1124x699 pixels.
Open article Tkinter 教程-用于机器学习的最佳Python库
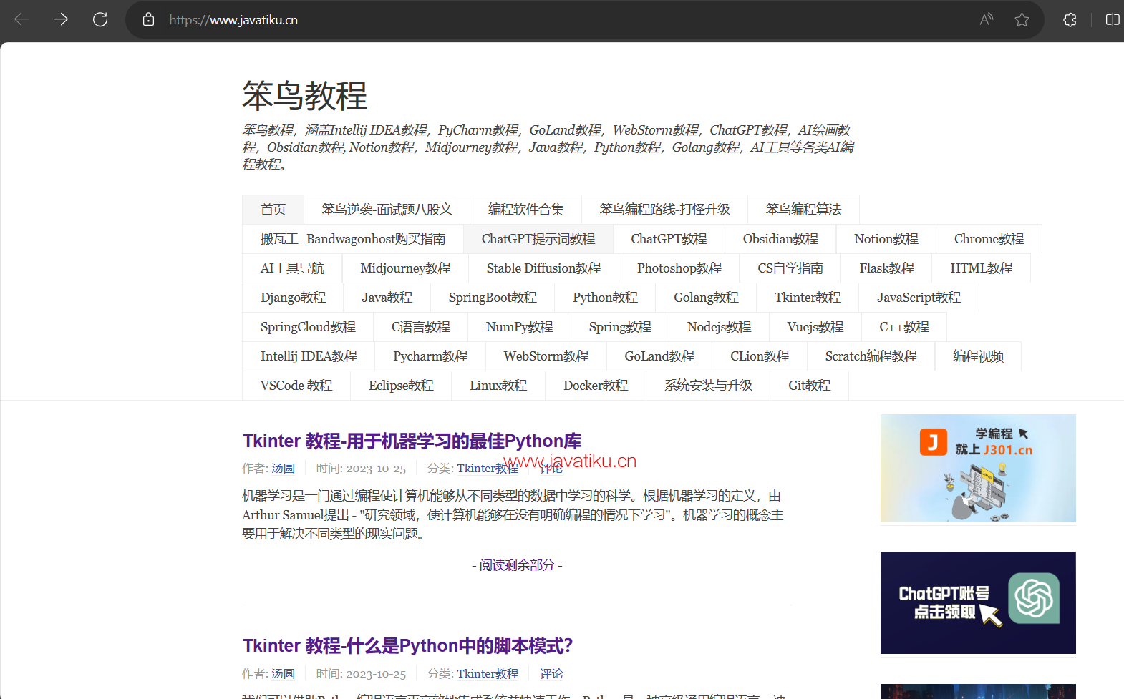(x=412, y=441)
